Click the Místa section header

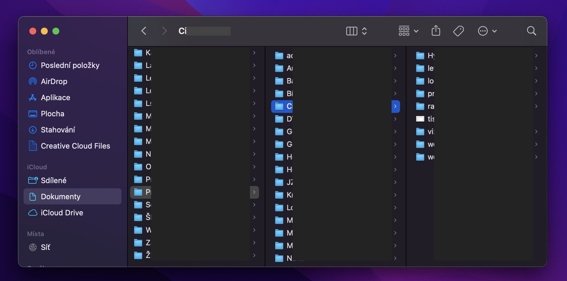tap(35, 234)
